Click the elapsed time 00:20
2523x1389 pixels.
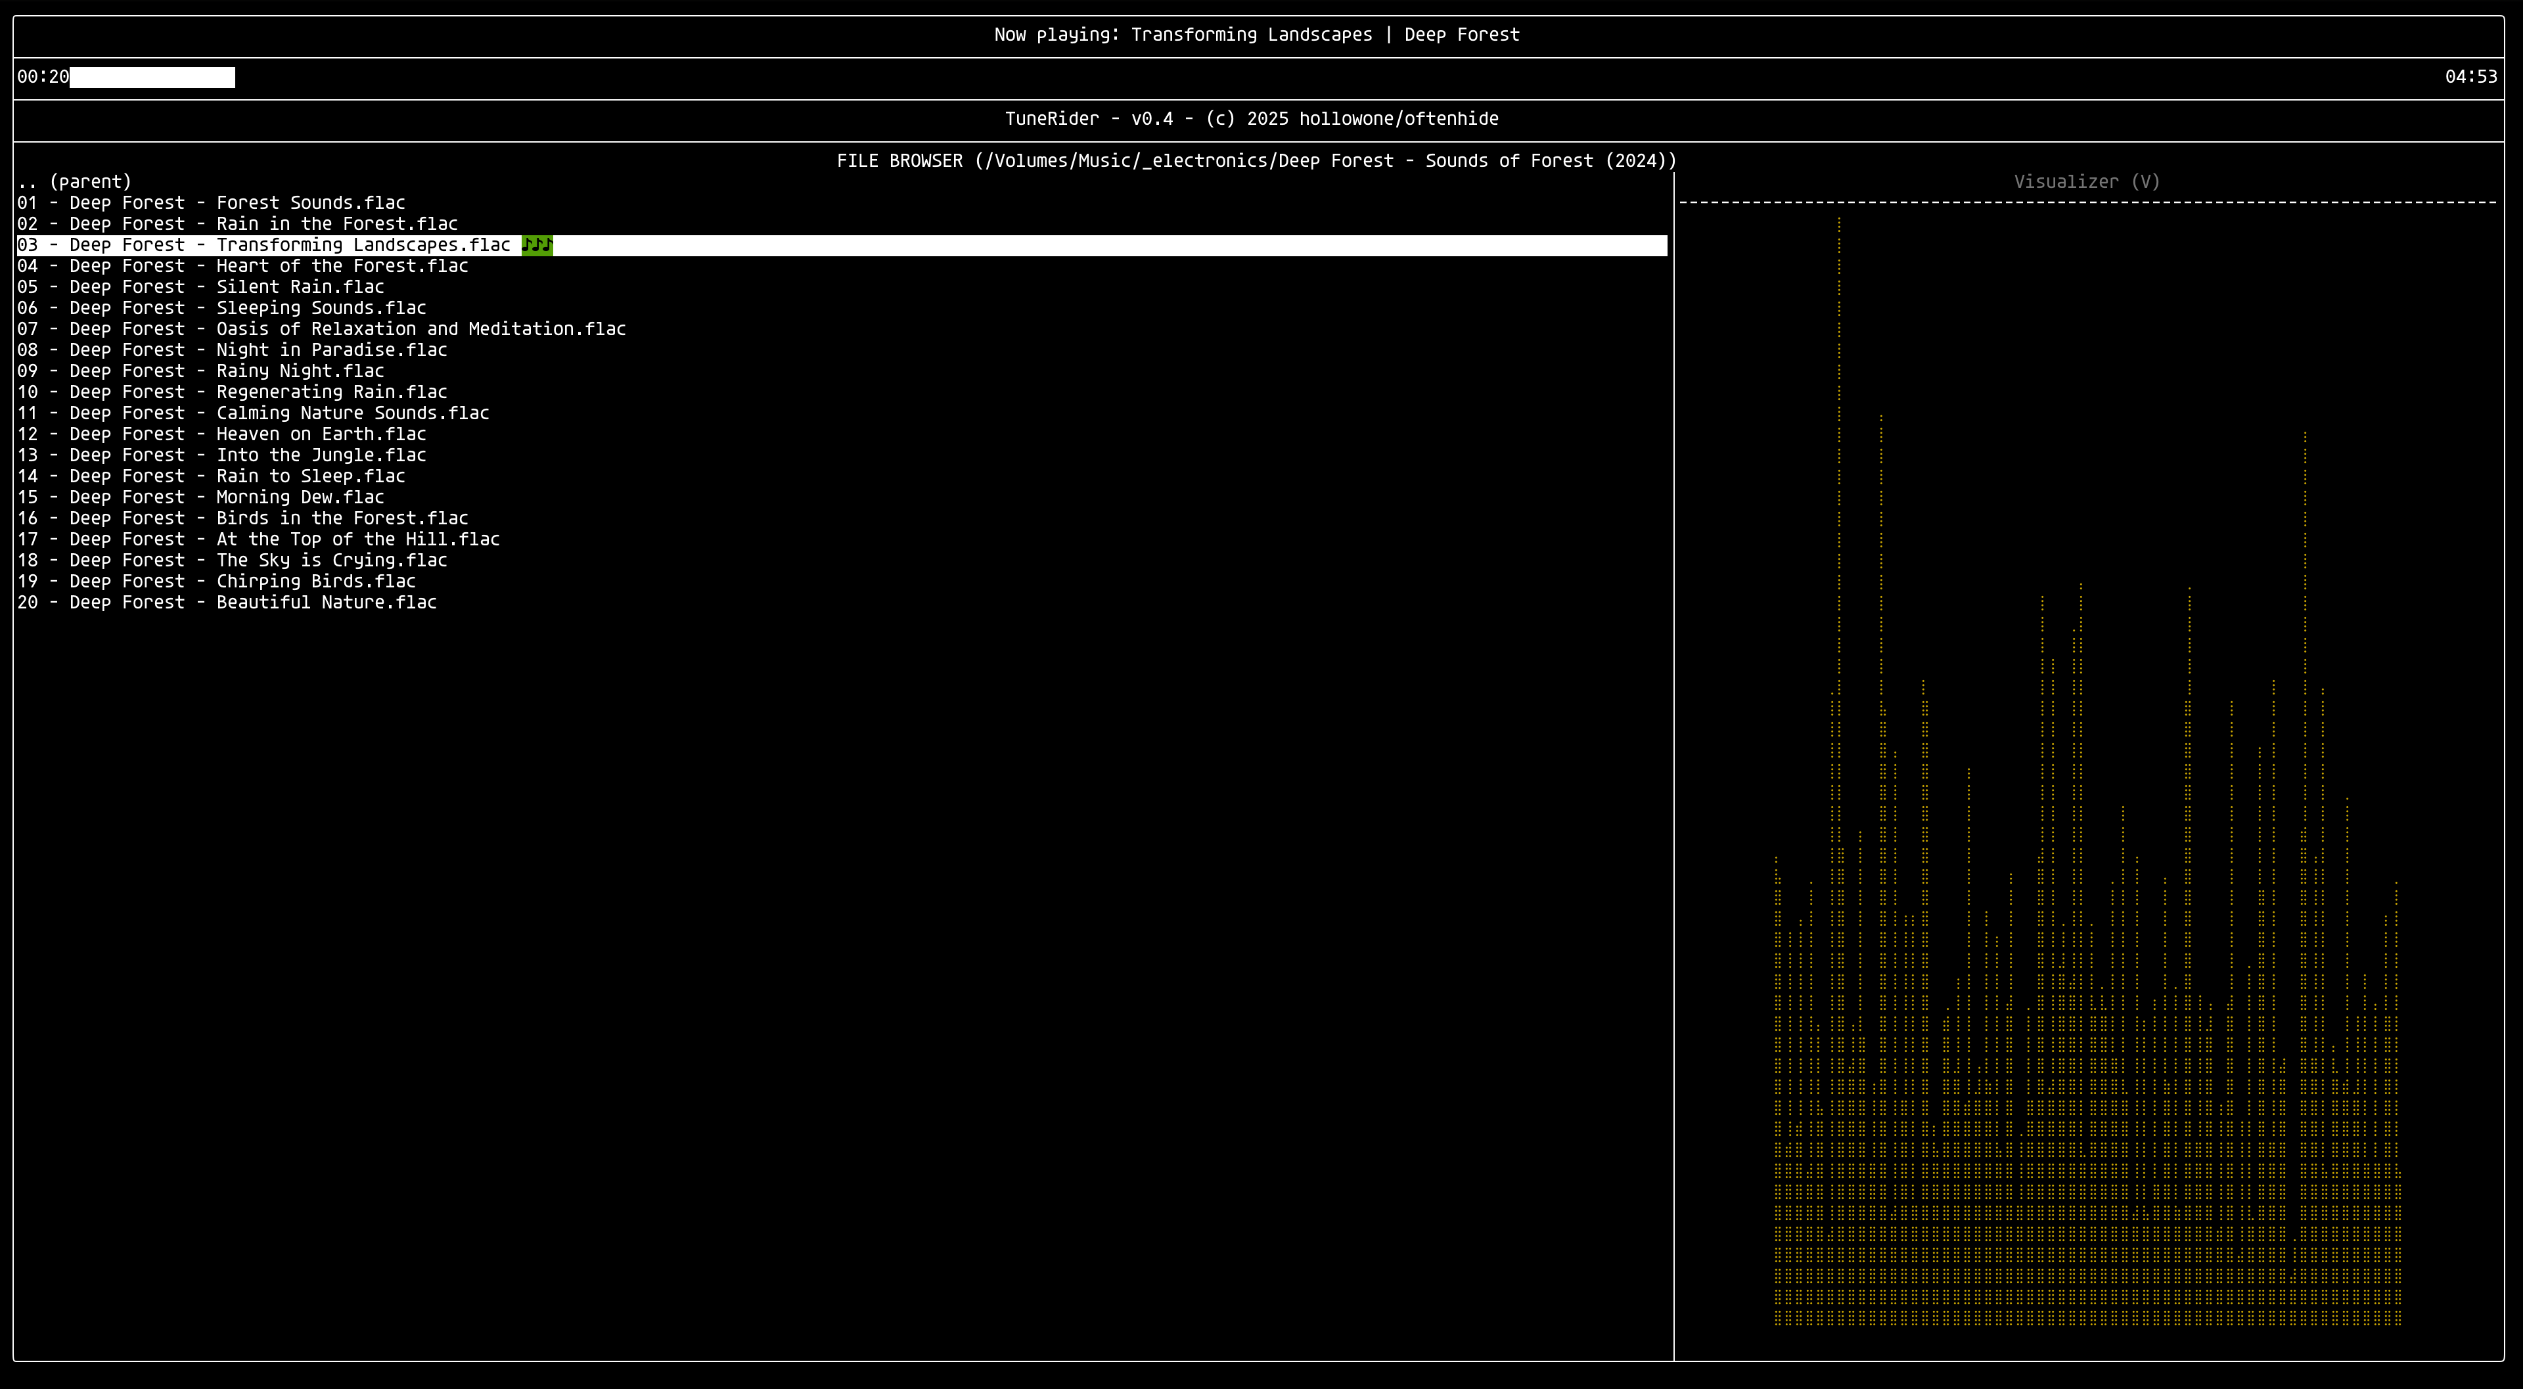[x=43, y=78]
